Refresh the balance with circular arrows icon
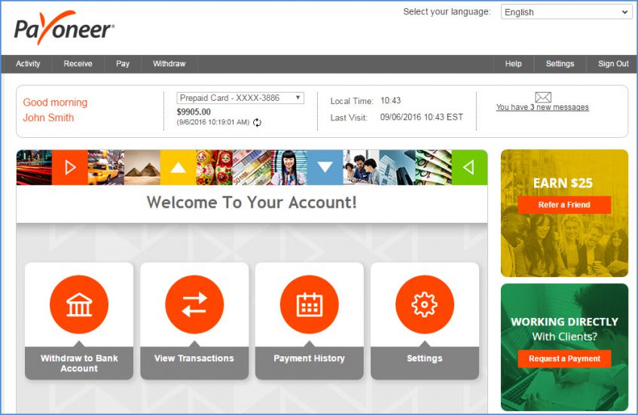This screenshot has width=638, height=415. [x=257, y=123]
